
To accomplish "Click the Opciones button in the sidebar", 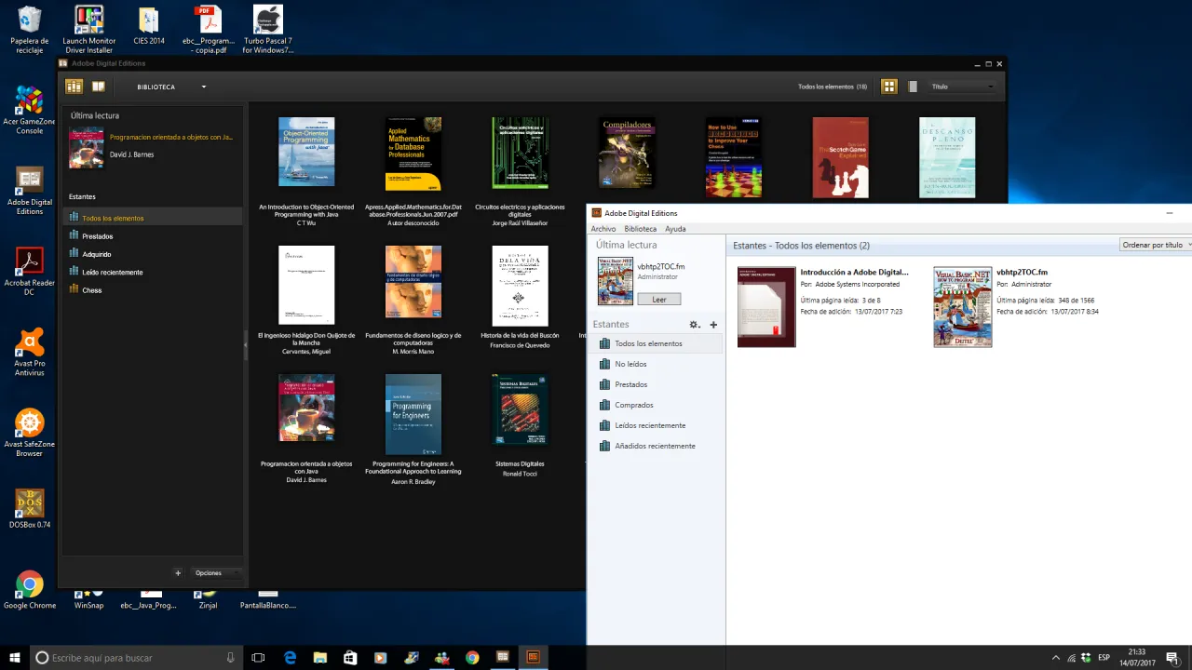I will pos(208,572).
